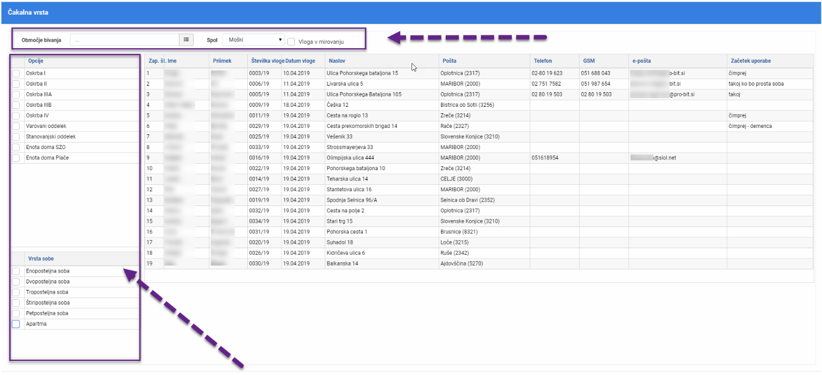This screenshot has height=375, width=822.
Task: Check the Stanovanjski oddelek option
Action: [x=16, y=137]
